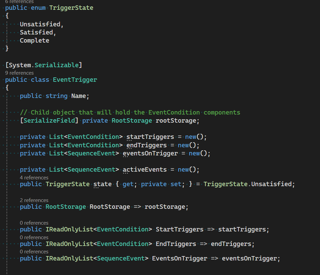This screenshot has width=320, height=275.
Task: Click the SerializeField attribute
Action: 49,120
